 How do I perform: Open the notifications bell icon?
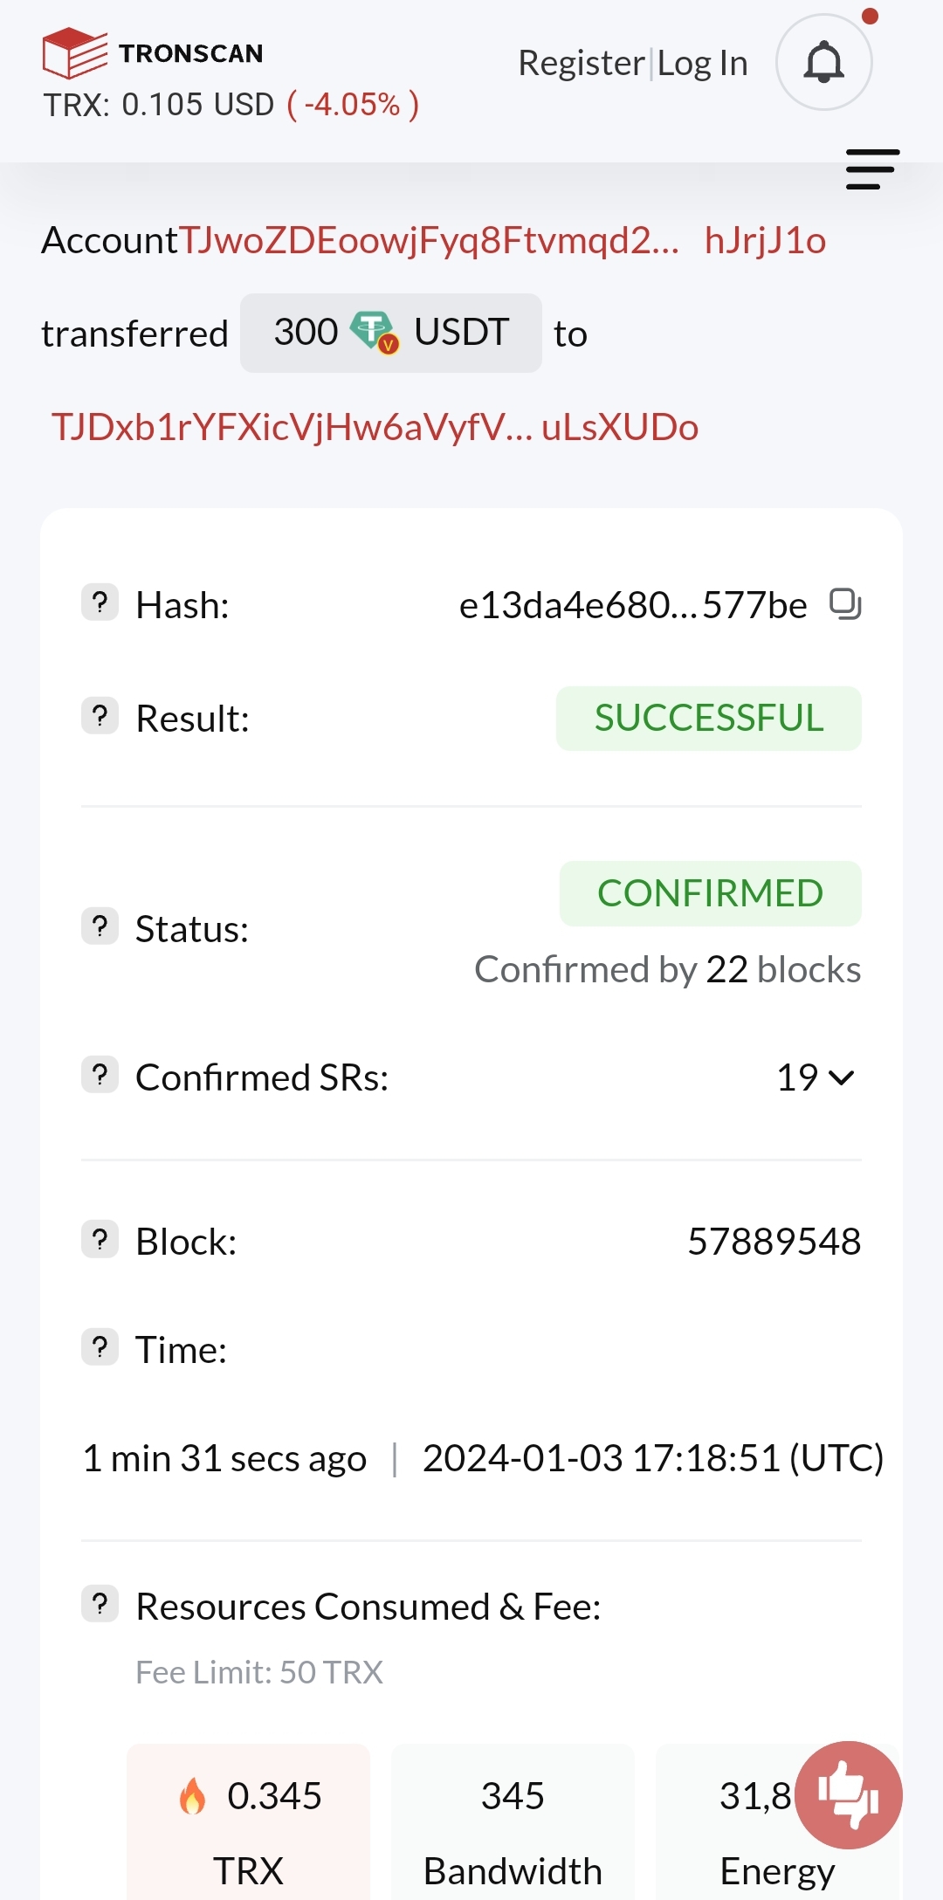click(x=823, y=63)
